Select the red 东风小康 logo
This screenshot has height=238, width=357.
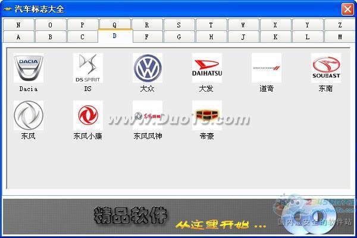pyautogui.click(x=88, y=115)
